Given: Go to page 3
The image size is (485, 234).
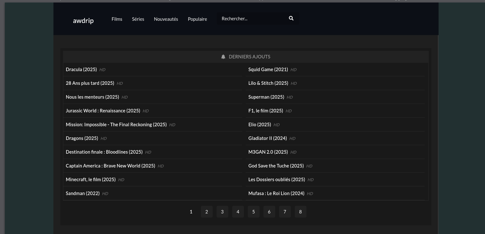Looking at the screenshot, I should (222, 212).
